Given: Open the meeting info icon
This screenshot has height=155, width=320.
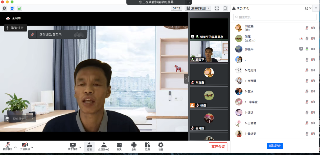Looking at the screenshot, I should 4,8.
